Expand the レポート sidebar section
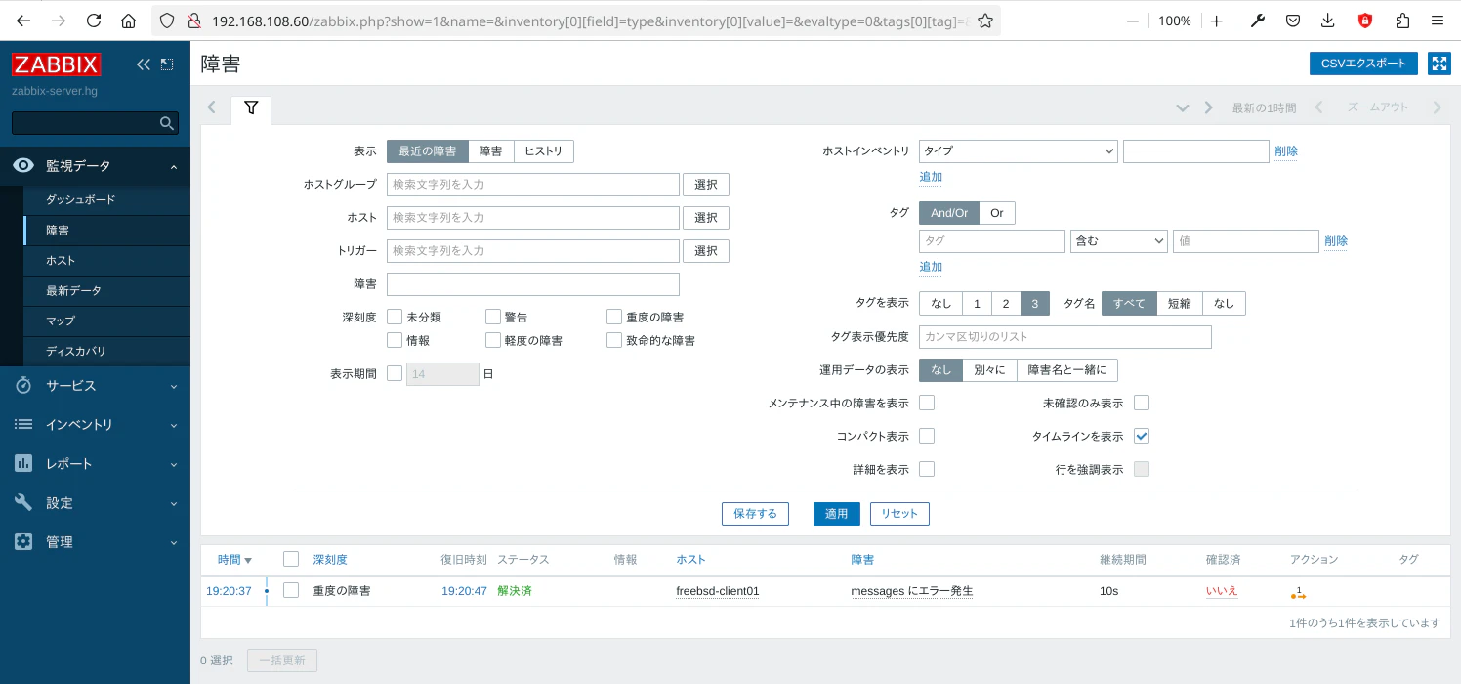Image resolution: width=1461 pixels, height=684 pixels. [95, 464]
